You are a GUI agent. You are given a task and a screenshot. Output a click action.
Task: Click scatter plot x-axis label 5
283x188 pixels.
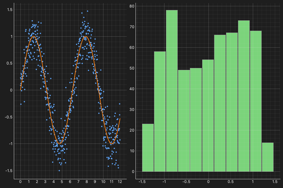[62, 182]
